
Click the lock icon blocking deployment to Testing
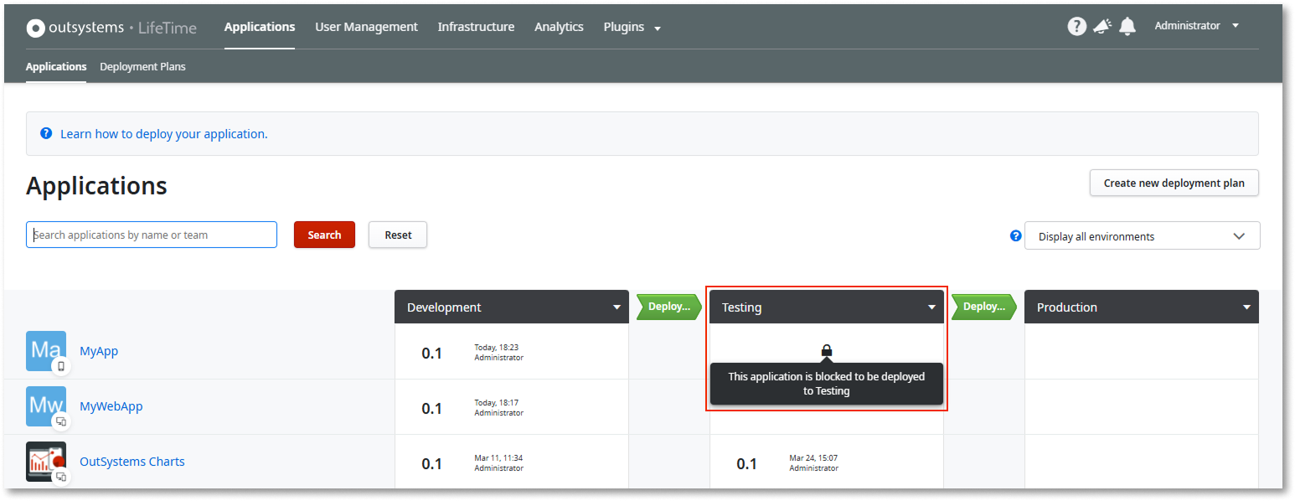tap(827, 350)
